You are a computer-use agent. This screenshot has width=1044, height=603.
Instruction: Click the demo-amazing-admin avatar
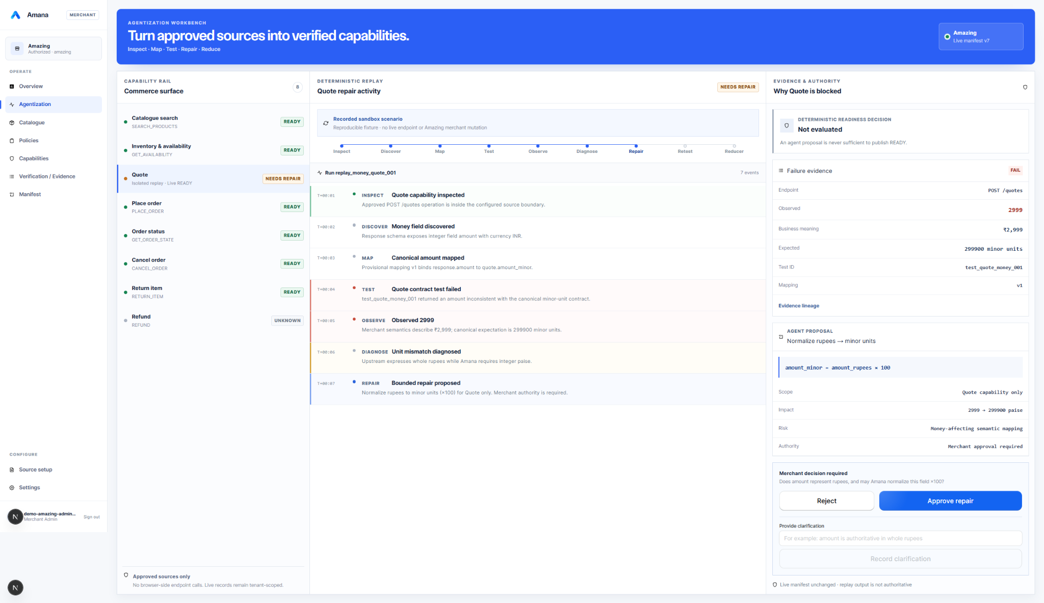pyautogui.click(x=15, y=517)
